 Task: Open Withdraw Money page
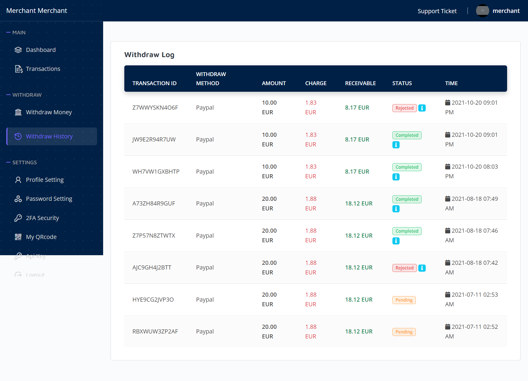click(x=49, y=112)
